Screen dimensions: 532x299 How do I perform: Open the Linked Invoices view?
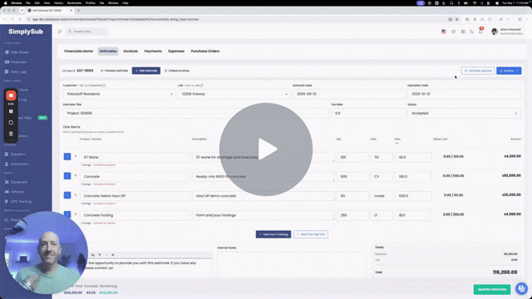click(x=177, y=71)
